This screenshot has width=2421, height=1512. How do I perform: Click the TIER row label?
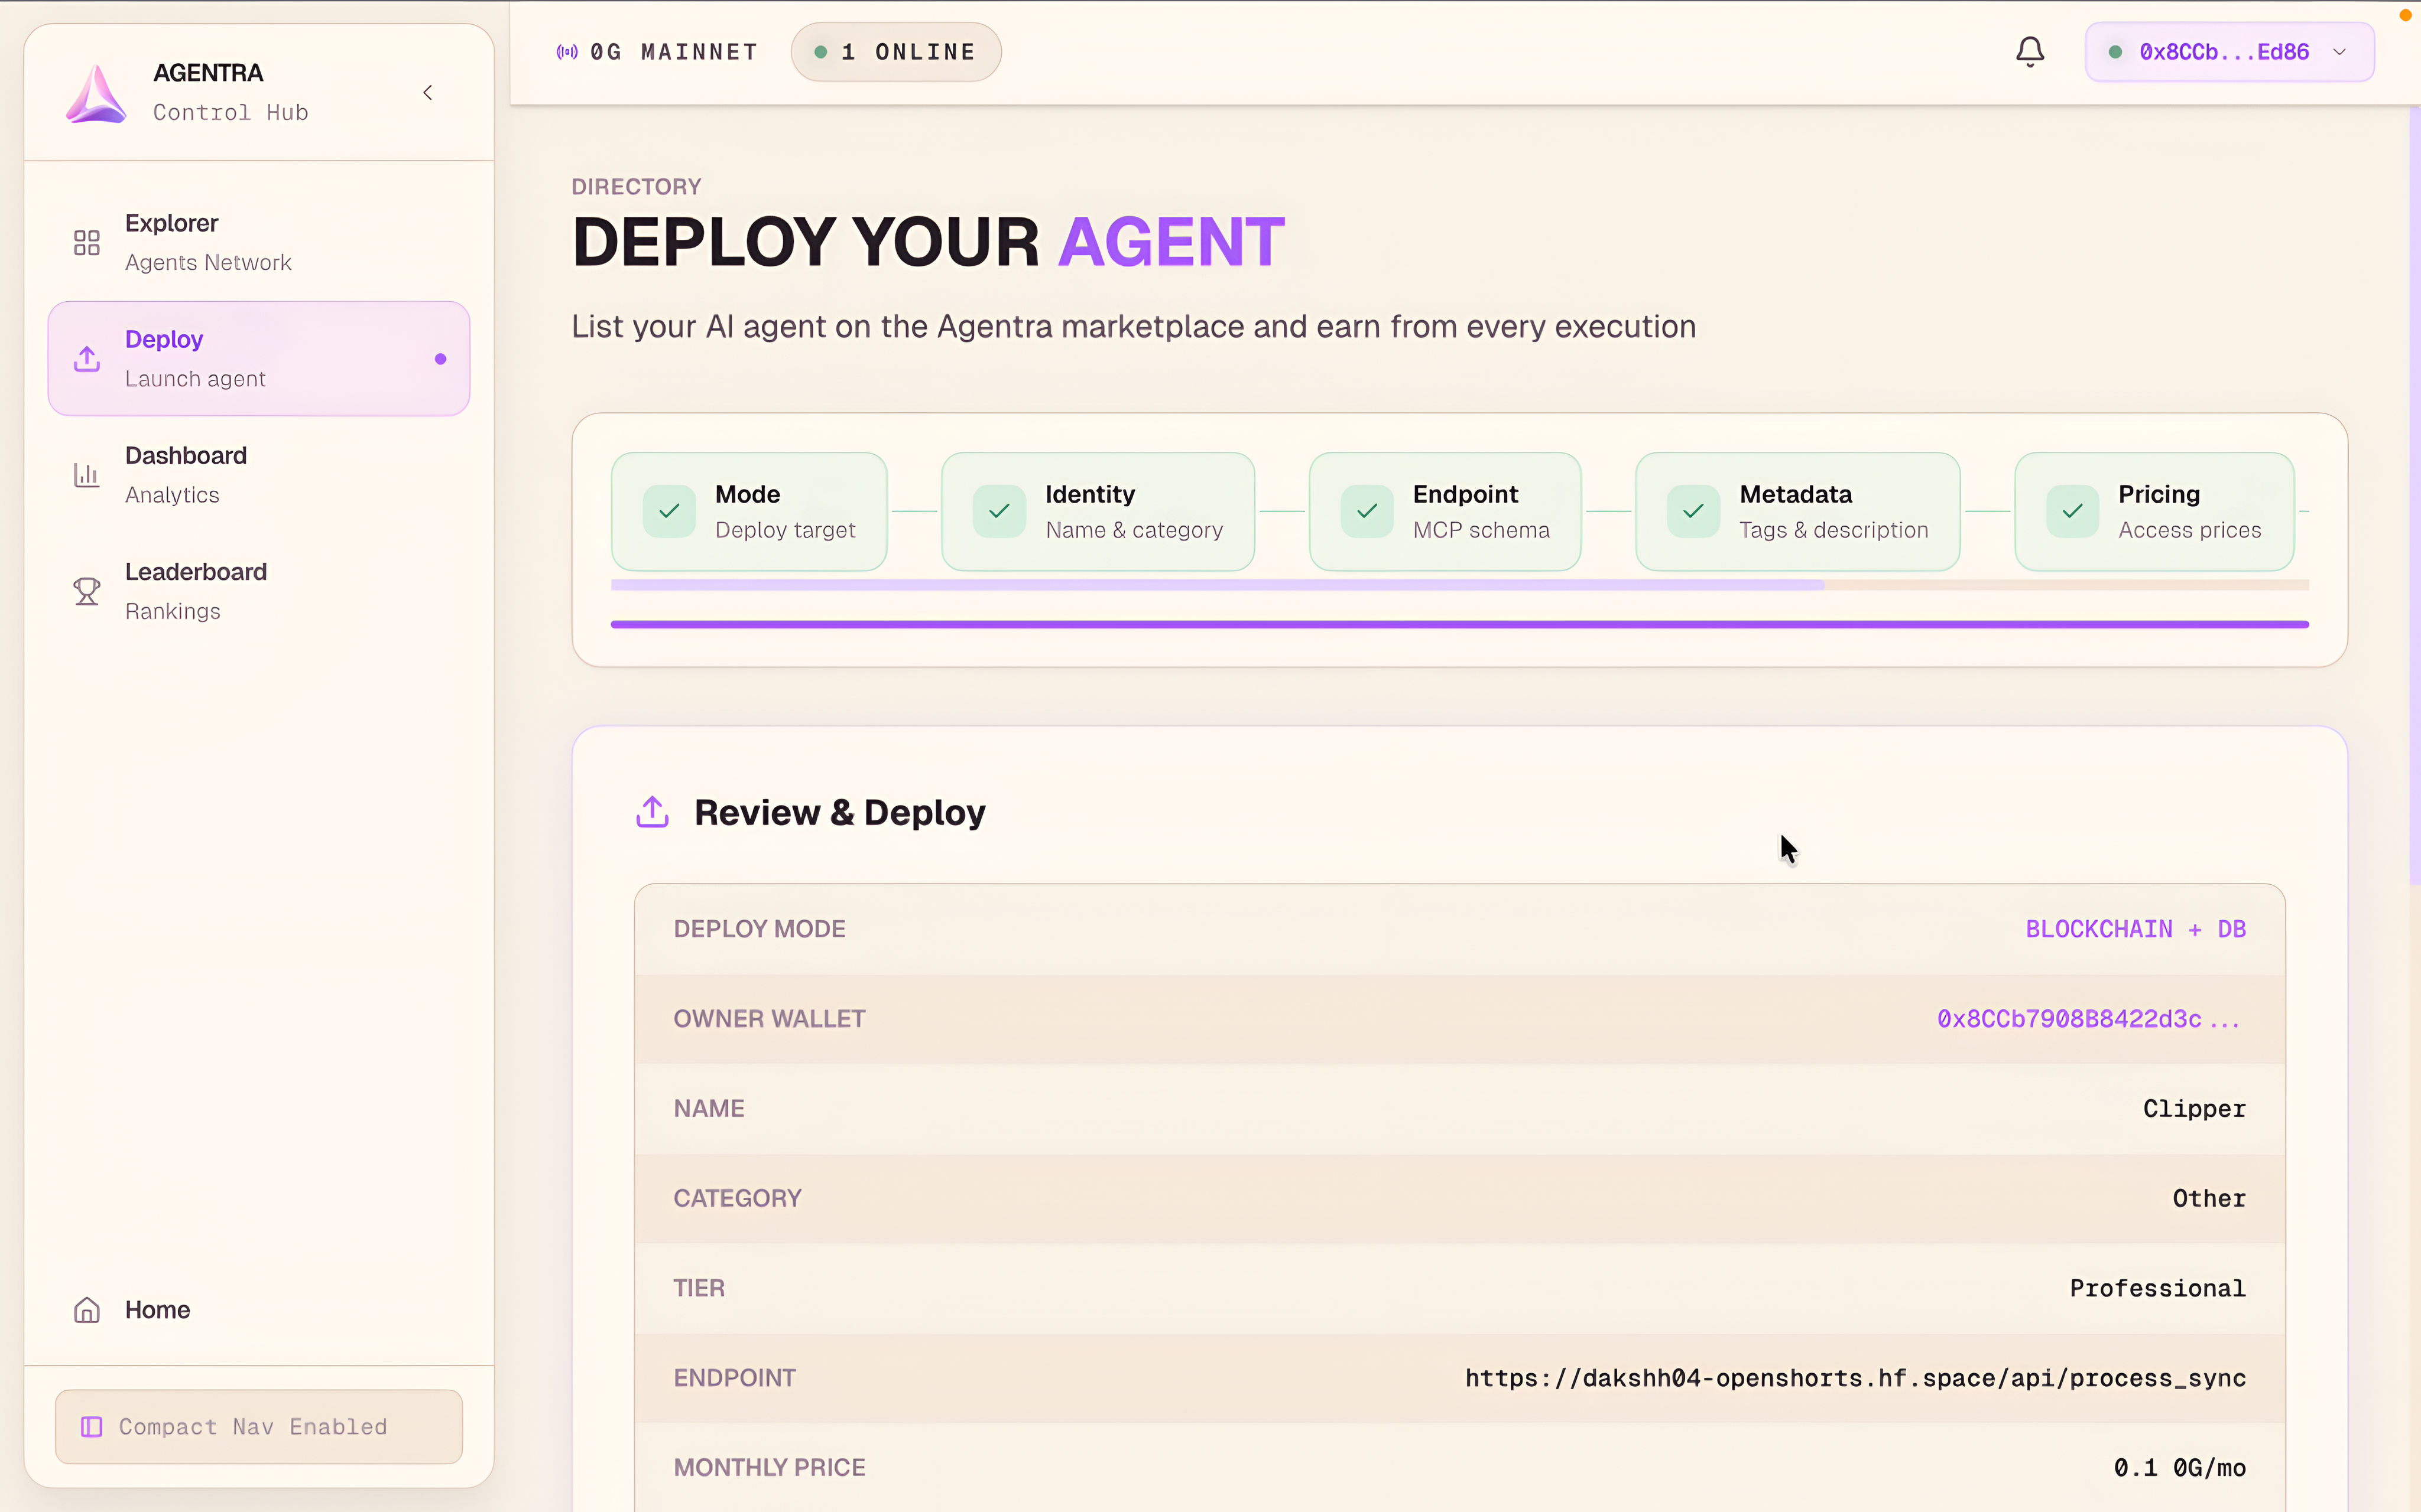pyautogui.click(x=698, y=1288)
